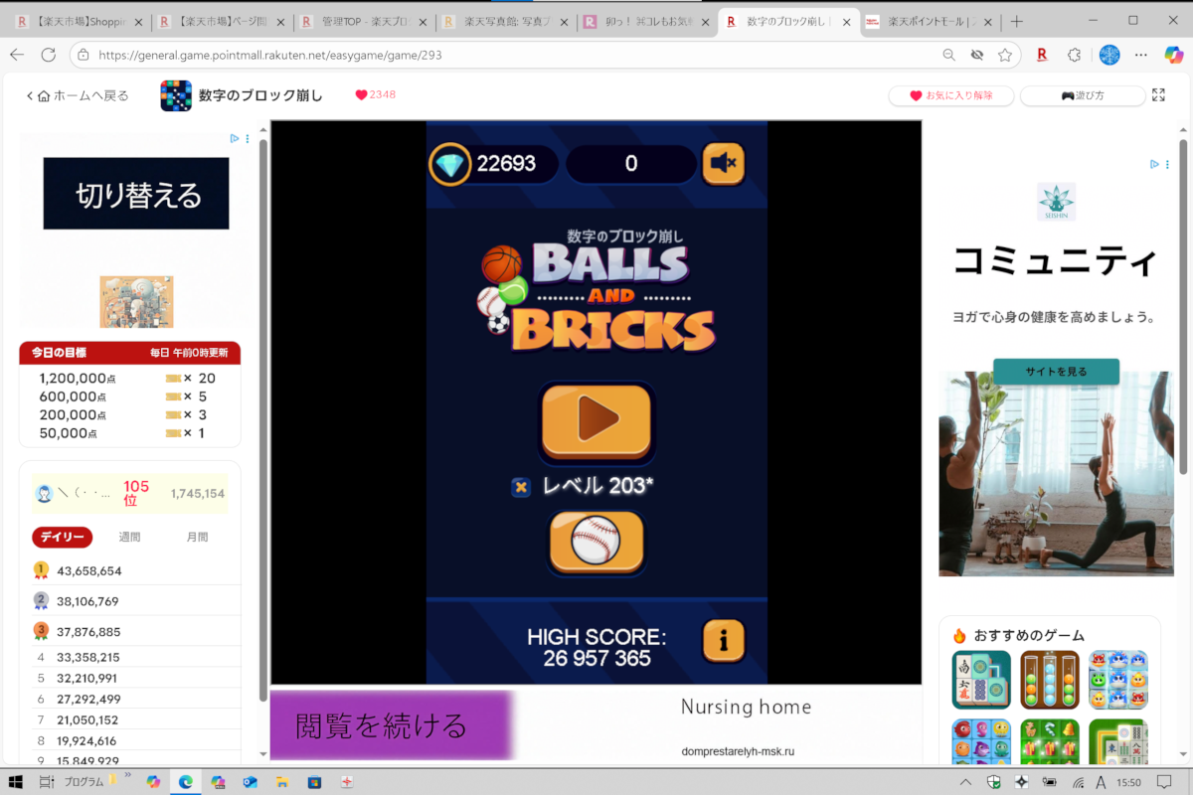Open Windows Start menu

18,782
